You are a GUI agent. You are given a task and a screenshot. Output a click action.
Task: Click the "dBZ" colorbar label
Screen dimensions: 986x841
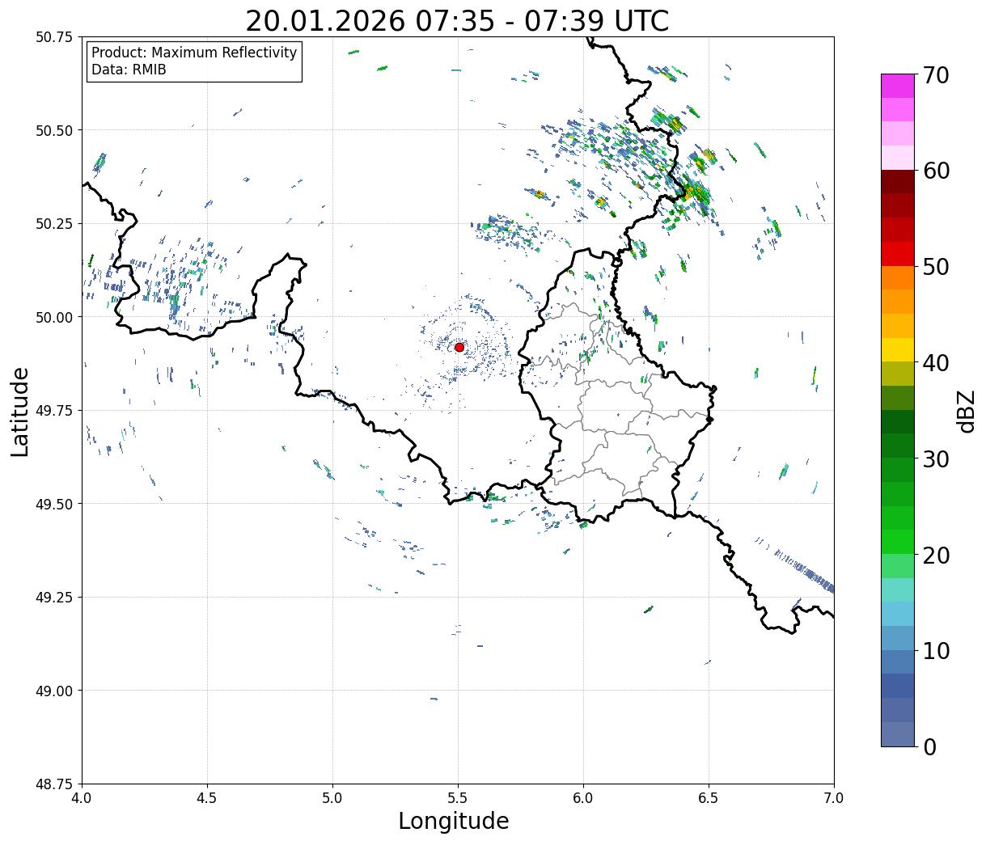pos(966,411)
